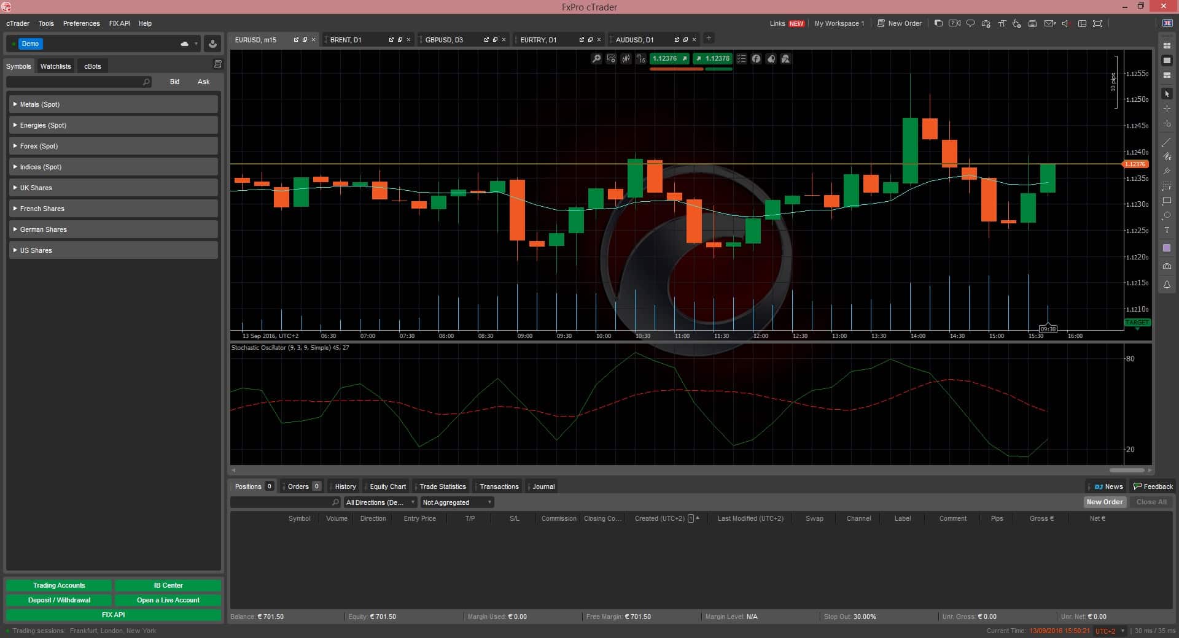Select the trend line drawing tool
The height and width of the screenshot is (638, 1179).
pyautogui.click(x=1167, y=142)
